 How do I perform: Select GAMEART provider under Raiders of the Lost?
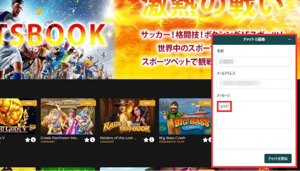point(107,142)
